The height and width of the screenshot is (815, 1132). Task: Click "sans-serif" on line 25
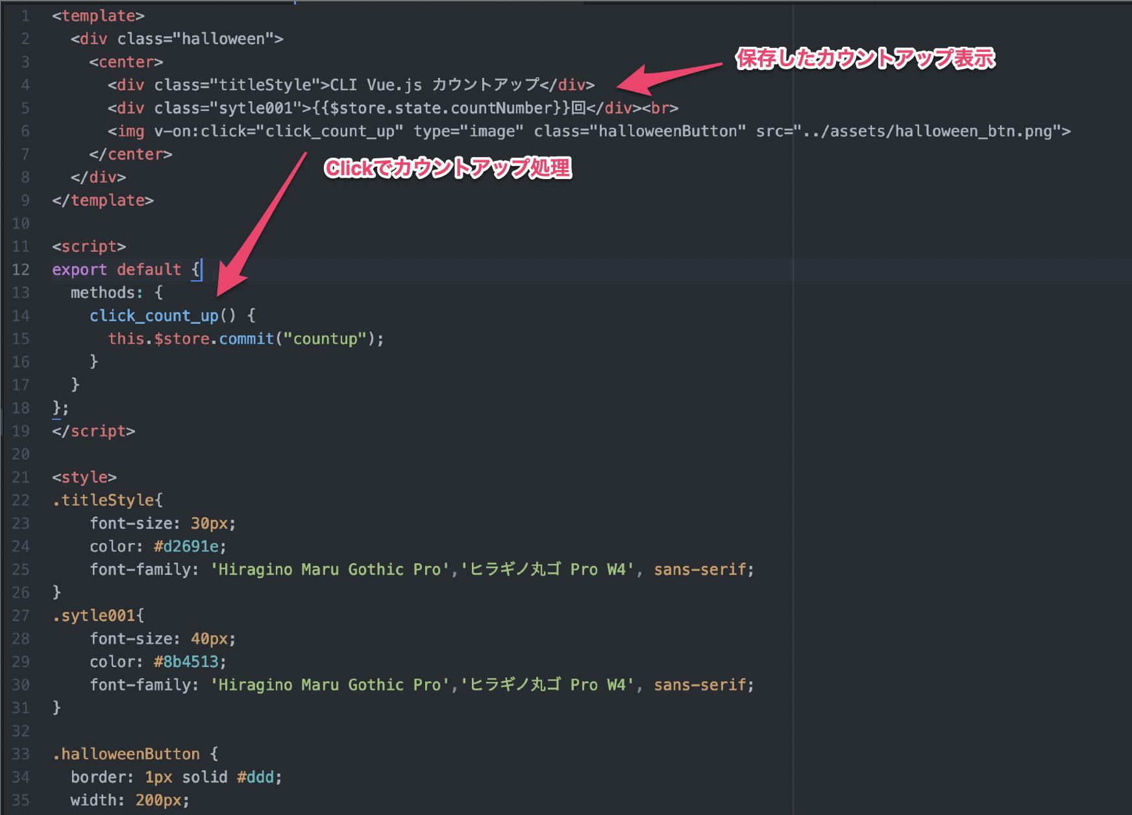700,570
